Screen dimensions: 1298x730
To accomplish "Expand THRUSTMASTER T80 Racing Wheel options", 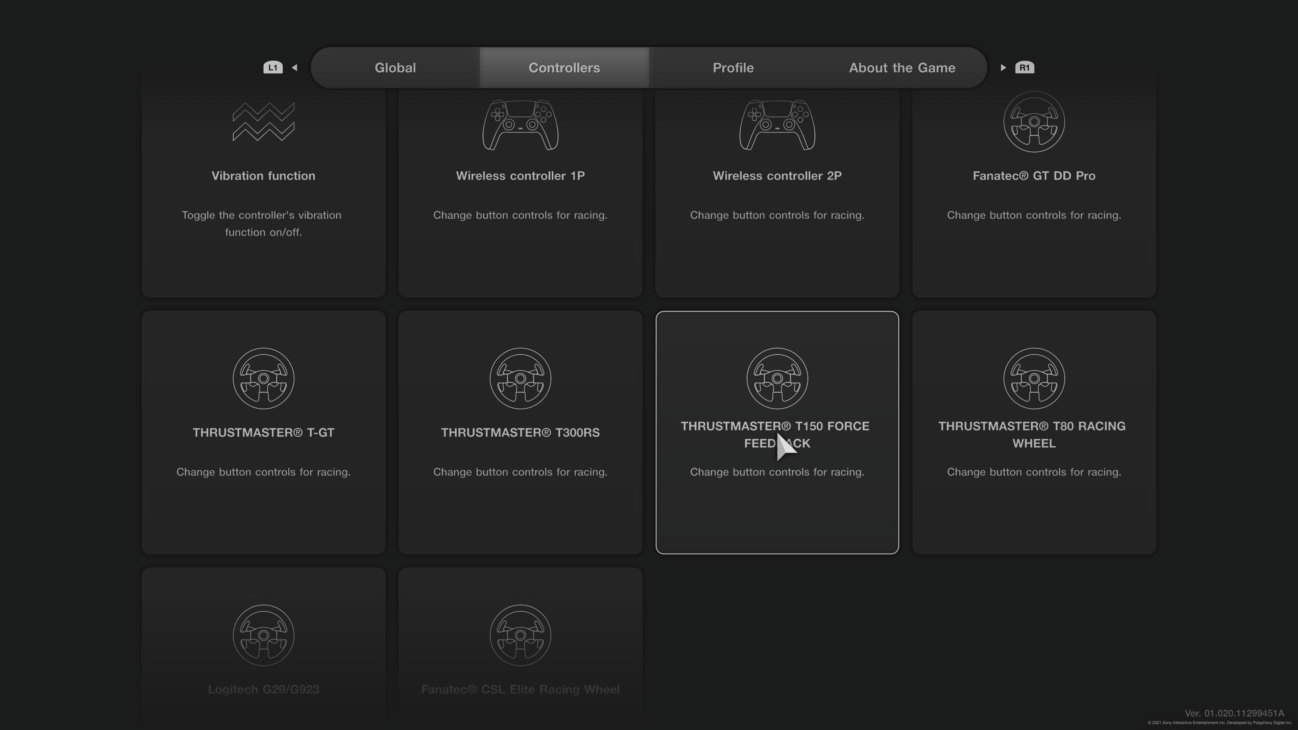I will [1034, 431].
